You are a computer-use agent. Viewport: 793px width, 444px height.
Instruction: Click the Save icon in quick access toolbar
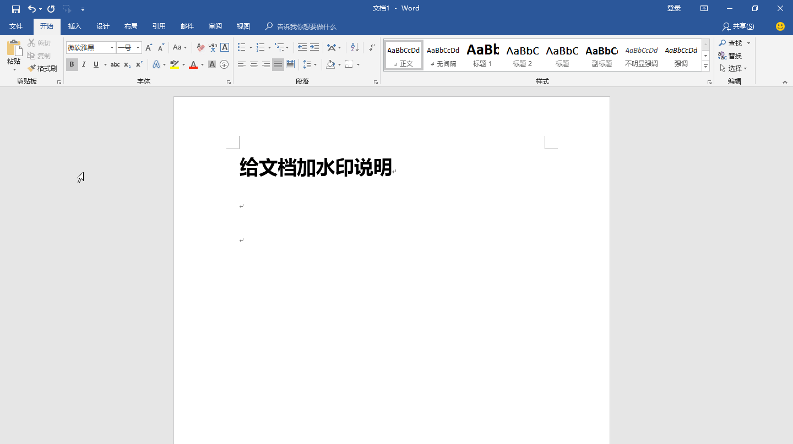click(x=16, y=9)
